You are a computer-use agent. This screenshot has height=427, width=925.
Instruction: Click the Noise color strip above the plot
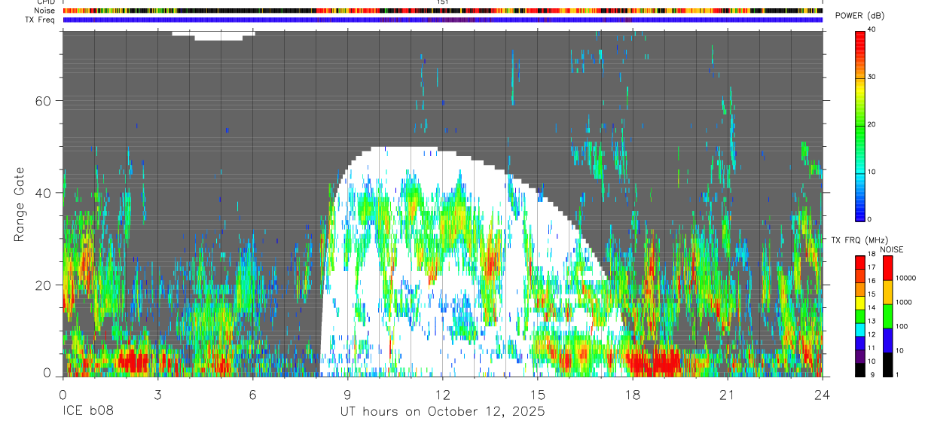pos(443,11)
